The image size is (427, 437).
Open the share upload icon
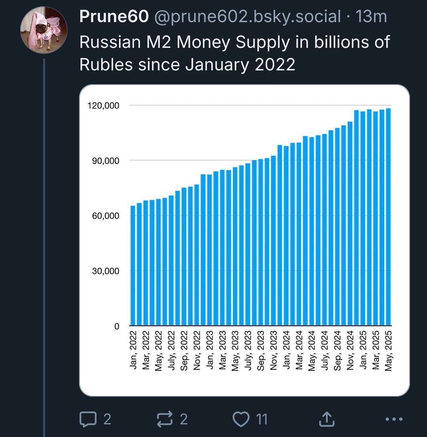[x=327, y=419]
